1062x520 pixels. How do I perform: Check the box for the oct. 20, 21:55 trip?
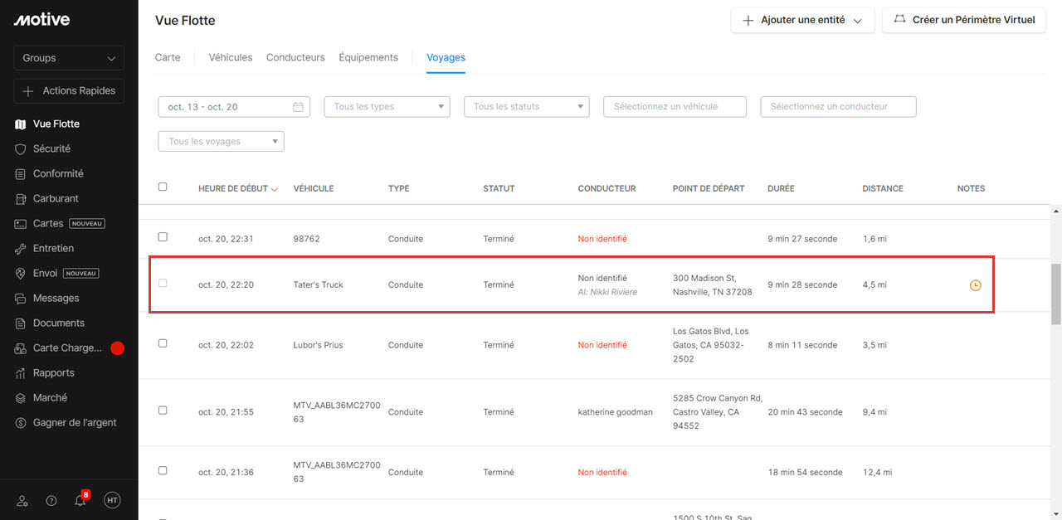pos(163,411)
